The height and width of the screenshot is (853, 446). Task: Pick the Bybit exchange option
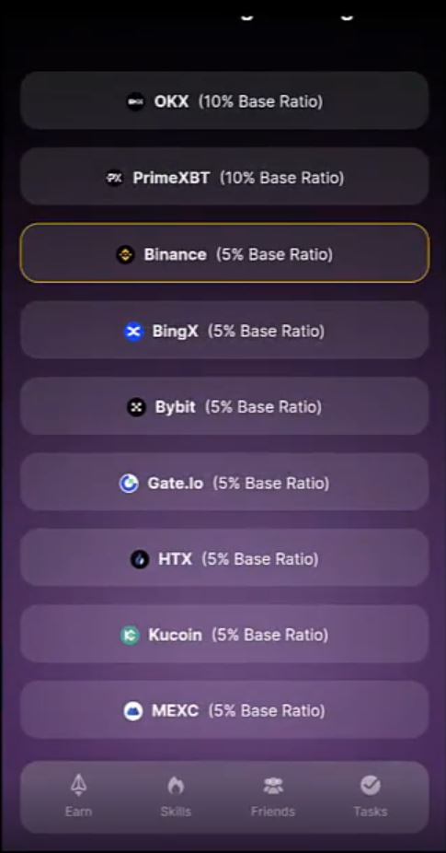[224, 406]
